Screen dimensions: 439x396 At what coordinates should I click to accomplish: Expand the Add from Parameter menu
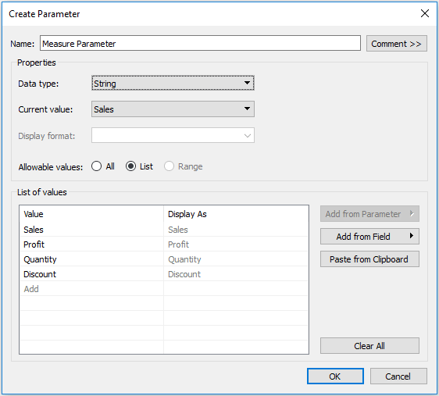pos(369,214)
